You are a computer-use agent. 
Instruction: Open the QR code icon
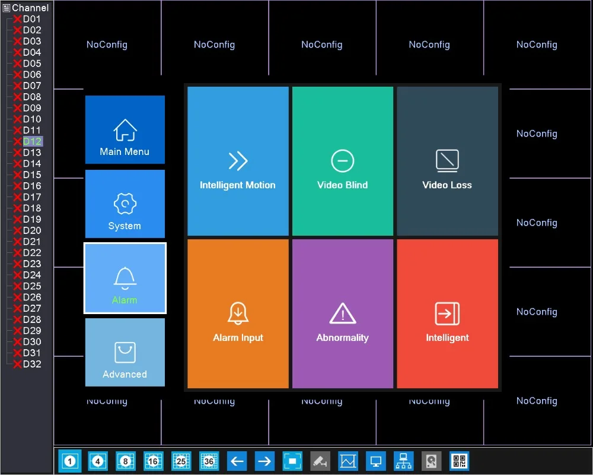459,461
